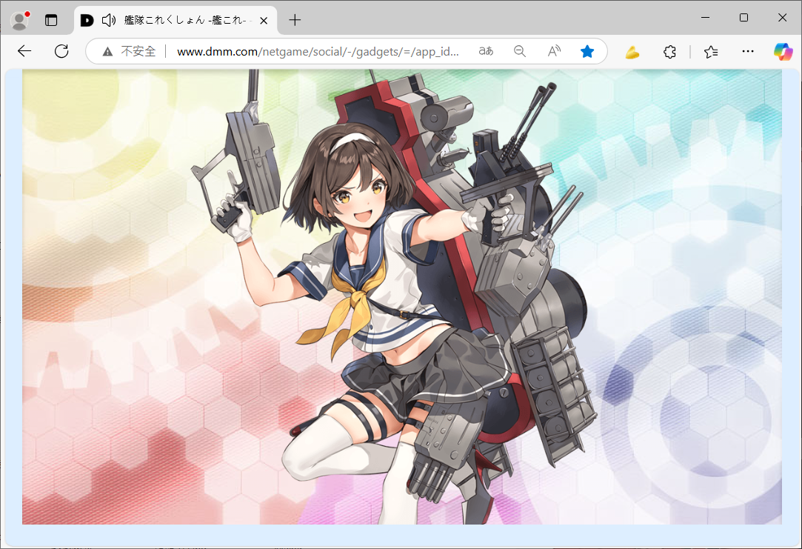Maximize the browser window

743,17
